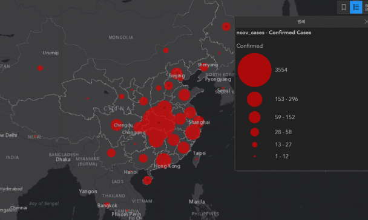Select the red circle below the Urumqi label
368x220 pixels.
pos(41,68)
